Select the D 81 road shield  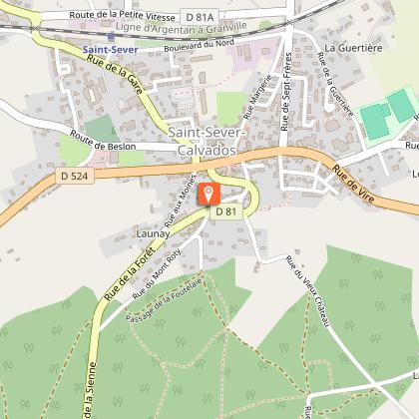(x=226, y=211)
